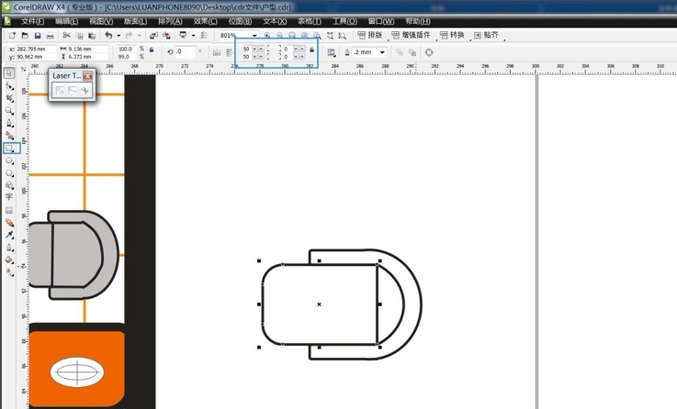Click the 转换 toolbar button

(453, 35)
